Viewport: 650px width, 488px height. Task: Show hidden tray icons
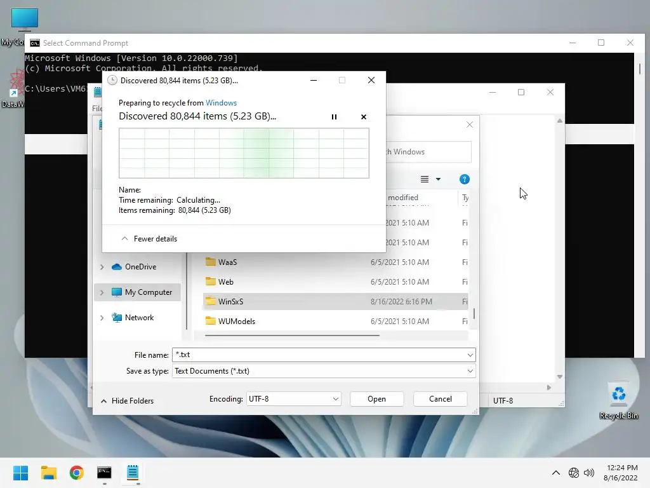point(556,473)
